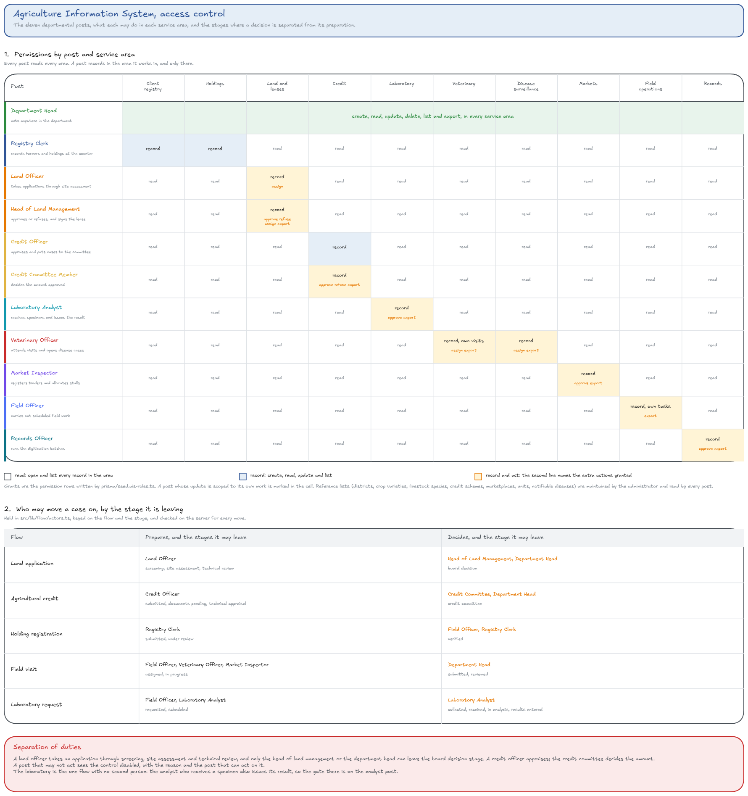Select the "Client registry" column header
The height and width of the screenshot is (796, 748).
pos(153,87)
